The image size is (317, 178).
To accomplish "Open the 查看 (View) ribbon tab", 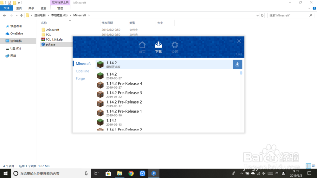I will click(43, 8).
